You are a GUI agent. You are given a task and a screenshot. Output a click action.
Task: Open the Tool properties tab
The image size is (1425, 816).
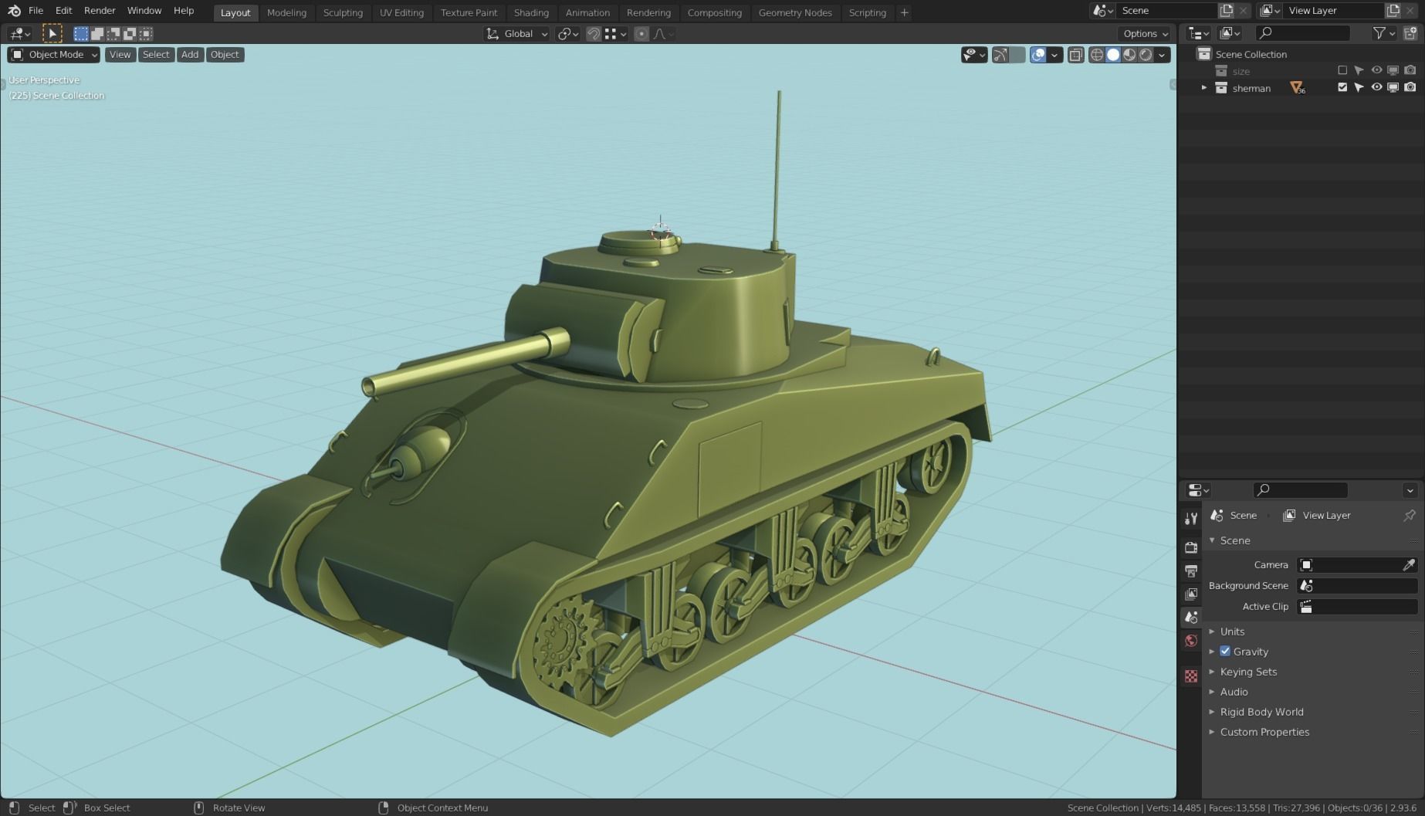coord(1191,518)
